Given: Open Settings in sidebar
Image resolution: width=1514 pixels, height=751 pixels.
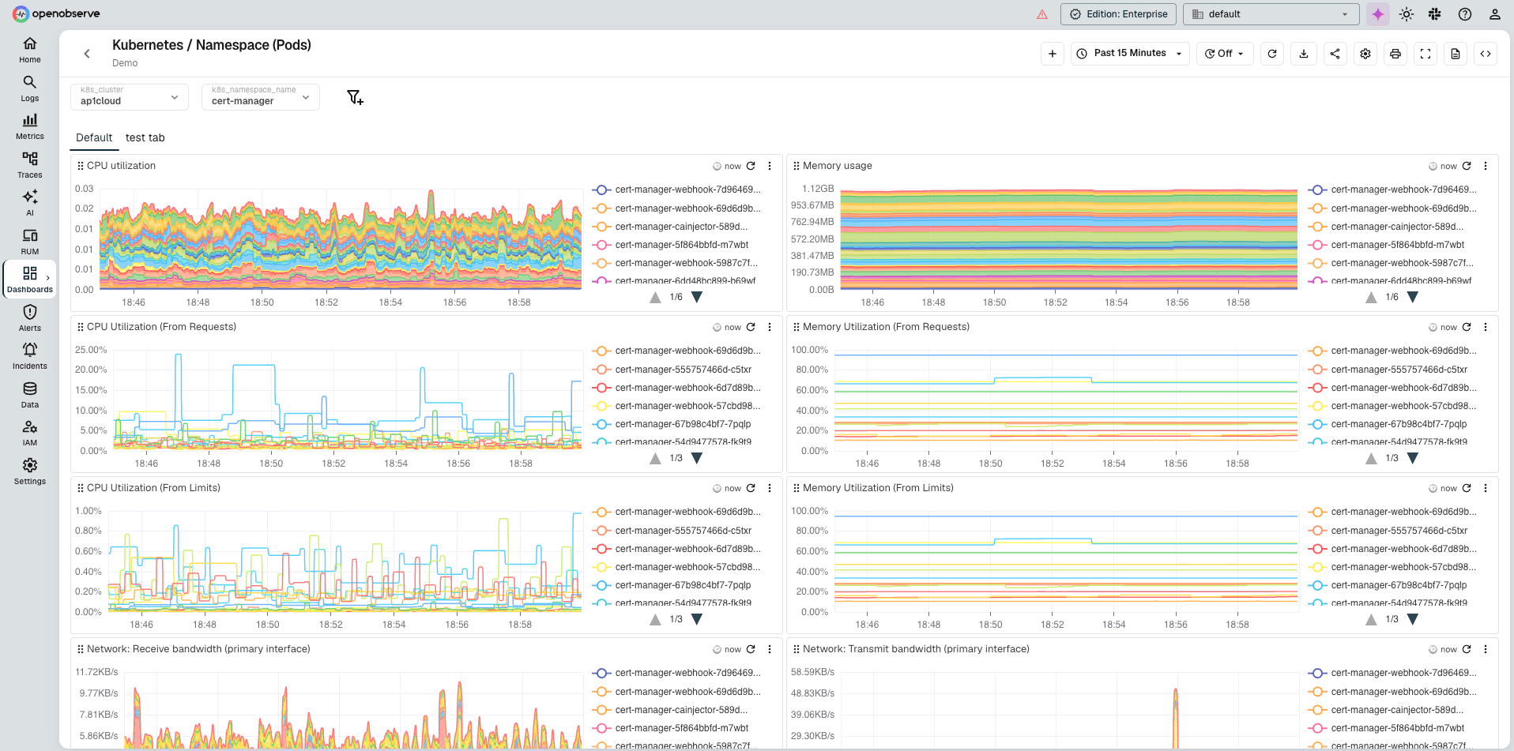Looking at the screenshot, I should pyautogui.click(x=30, y=471).
